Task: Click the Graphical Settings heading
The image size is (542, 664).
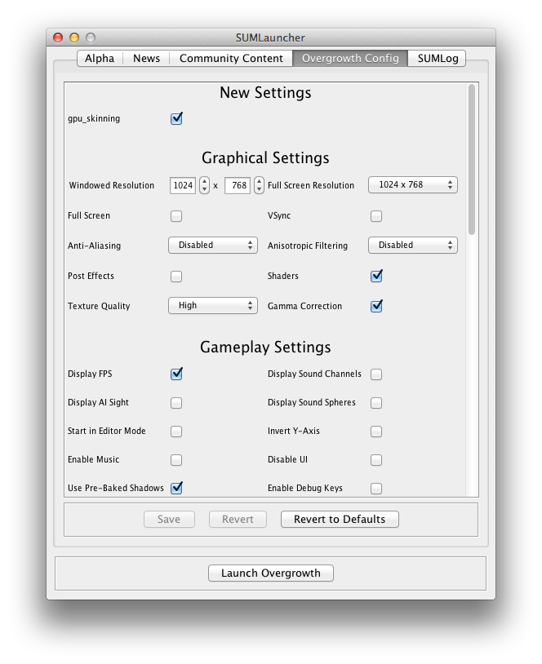Action: point(265,158)
